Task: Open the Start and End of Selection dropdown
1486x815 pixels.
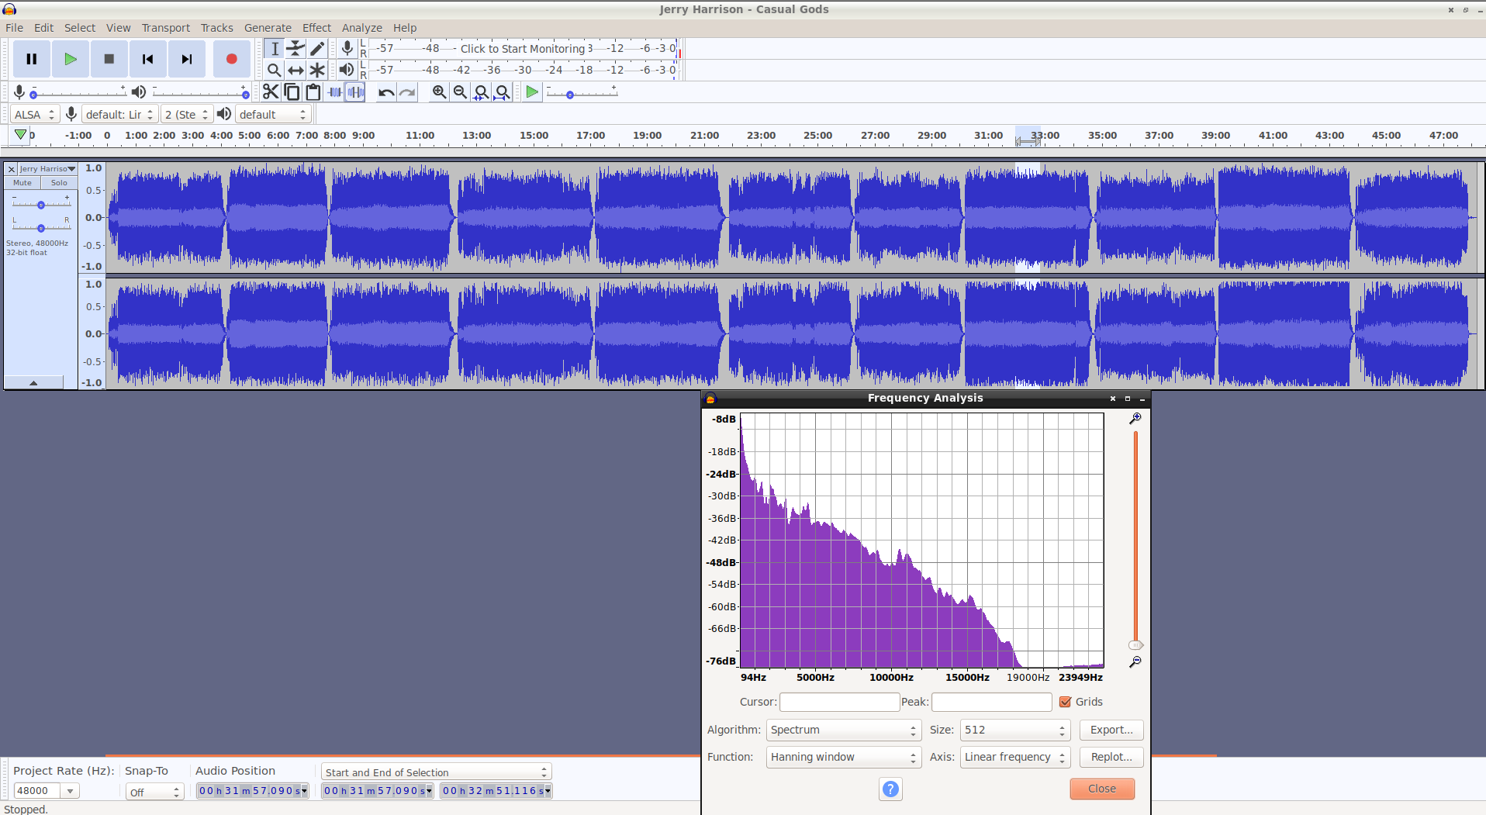Action: coord(437,772)
